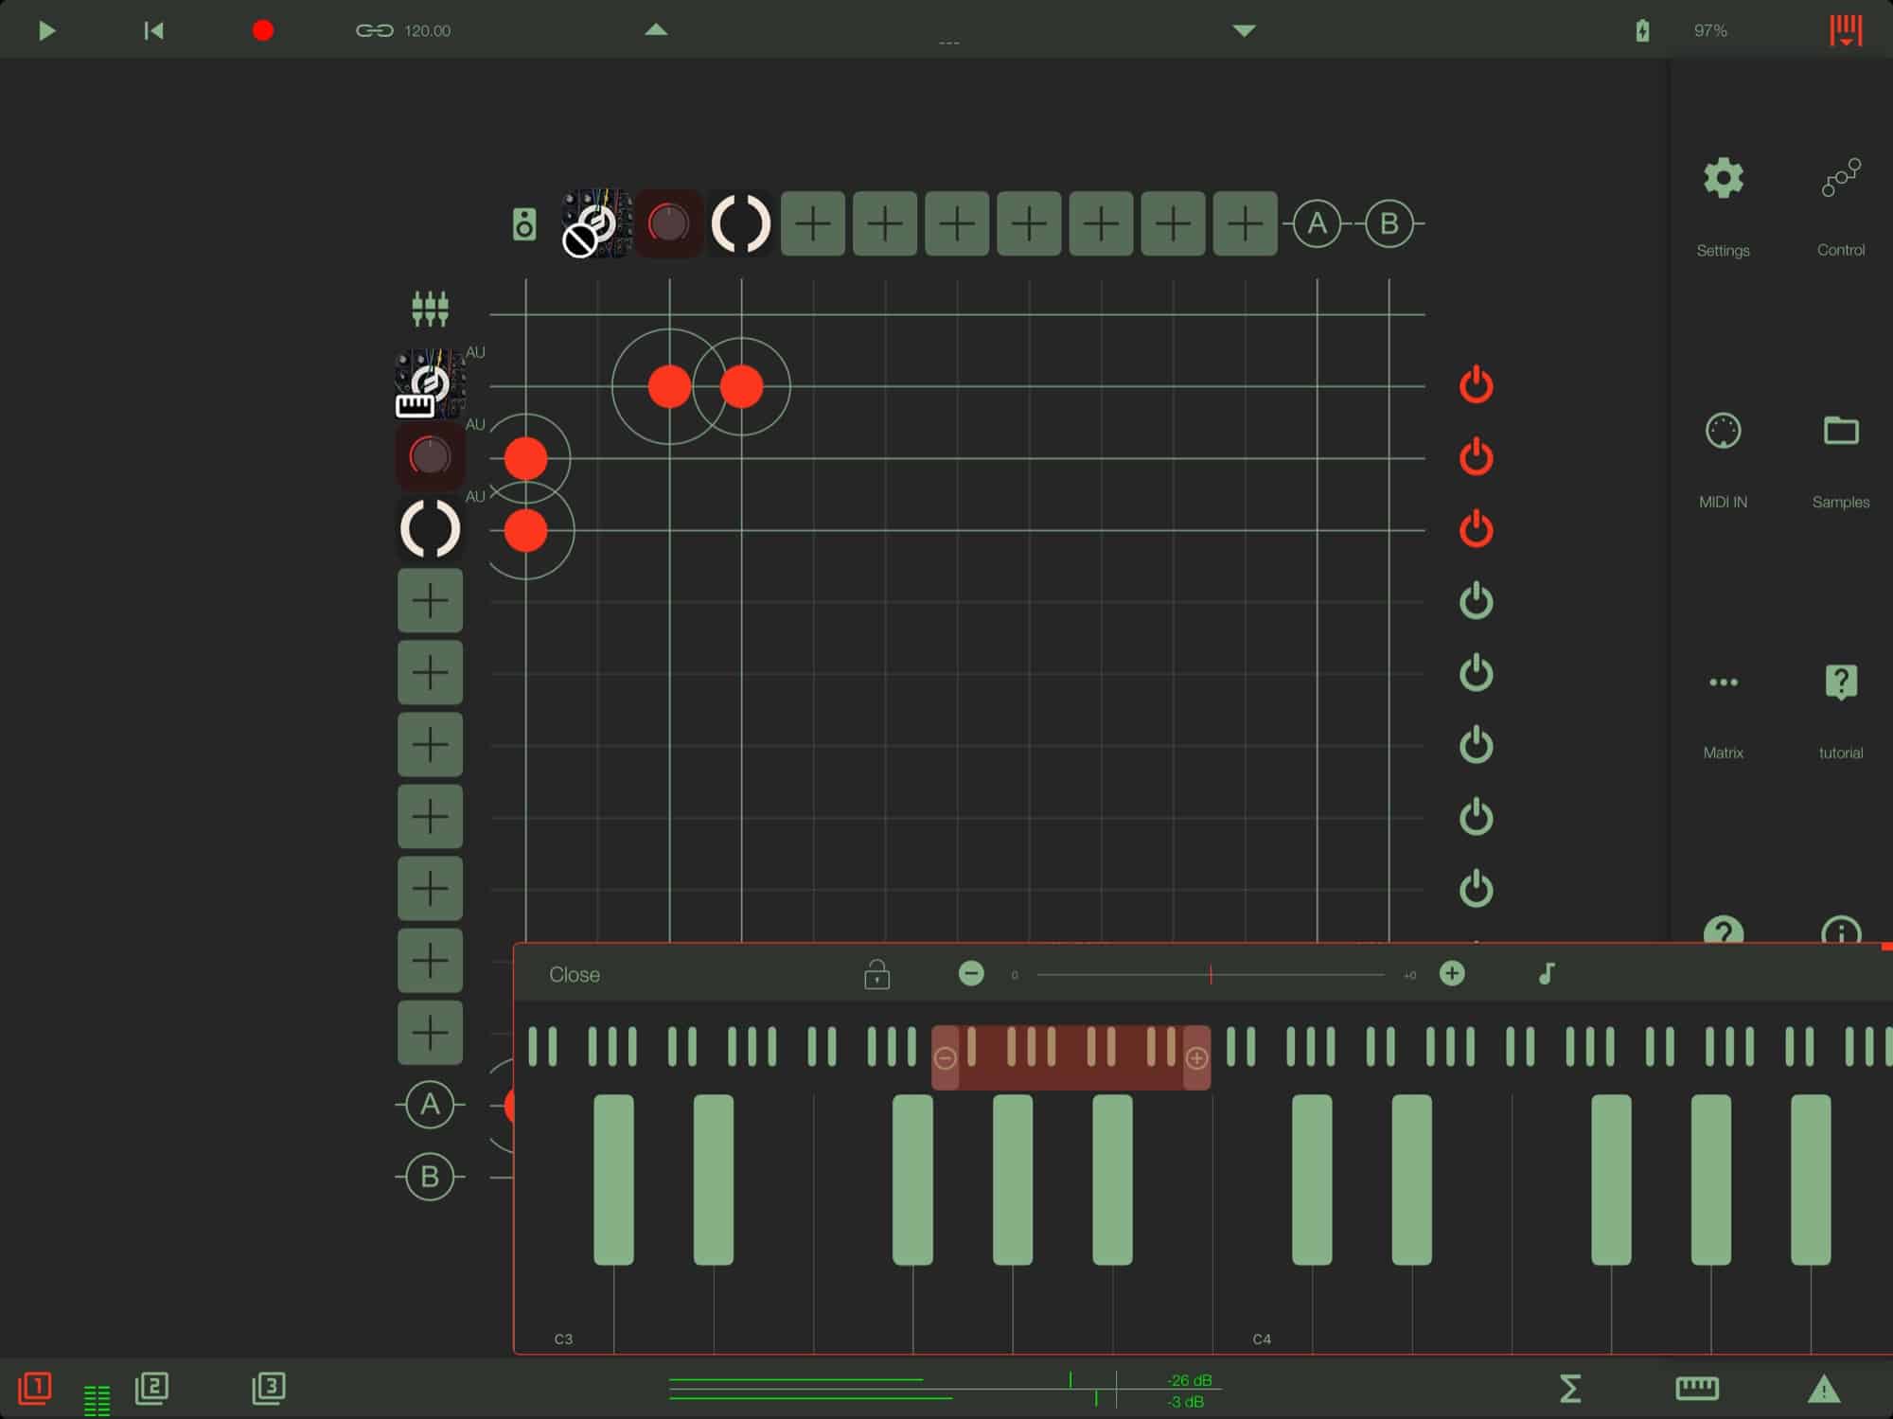Switch to scene 2 tab

pyautogui.click(x=151, y=1388)
